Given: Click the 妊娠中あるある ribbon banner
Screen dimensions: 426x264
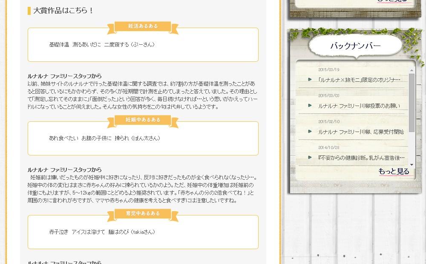Looking at the screenshot, I should tap(143, 120).
